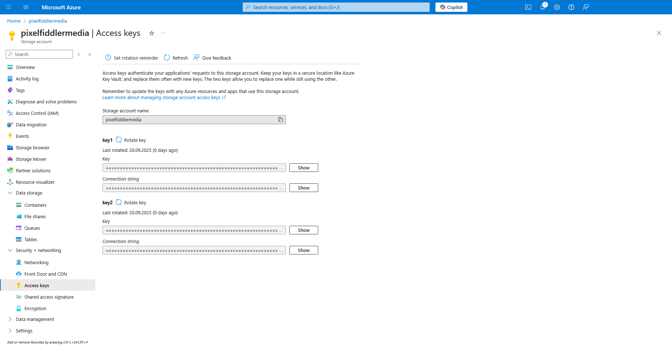This screenshot has height=346, width=672.
Task: Collapse the sidebar with the double-chevron
Action: pyautogui.click(x=90, y=55)
